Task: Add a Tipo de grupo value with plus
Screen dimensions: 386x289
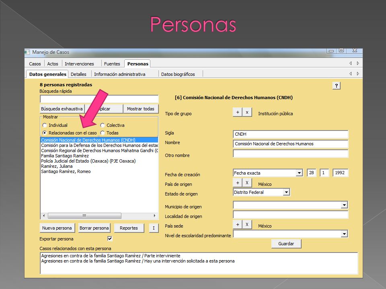Action: 238,112
